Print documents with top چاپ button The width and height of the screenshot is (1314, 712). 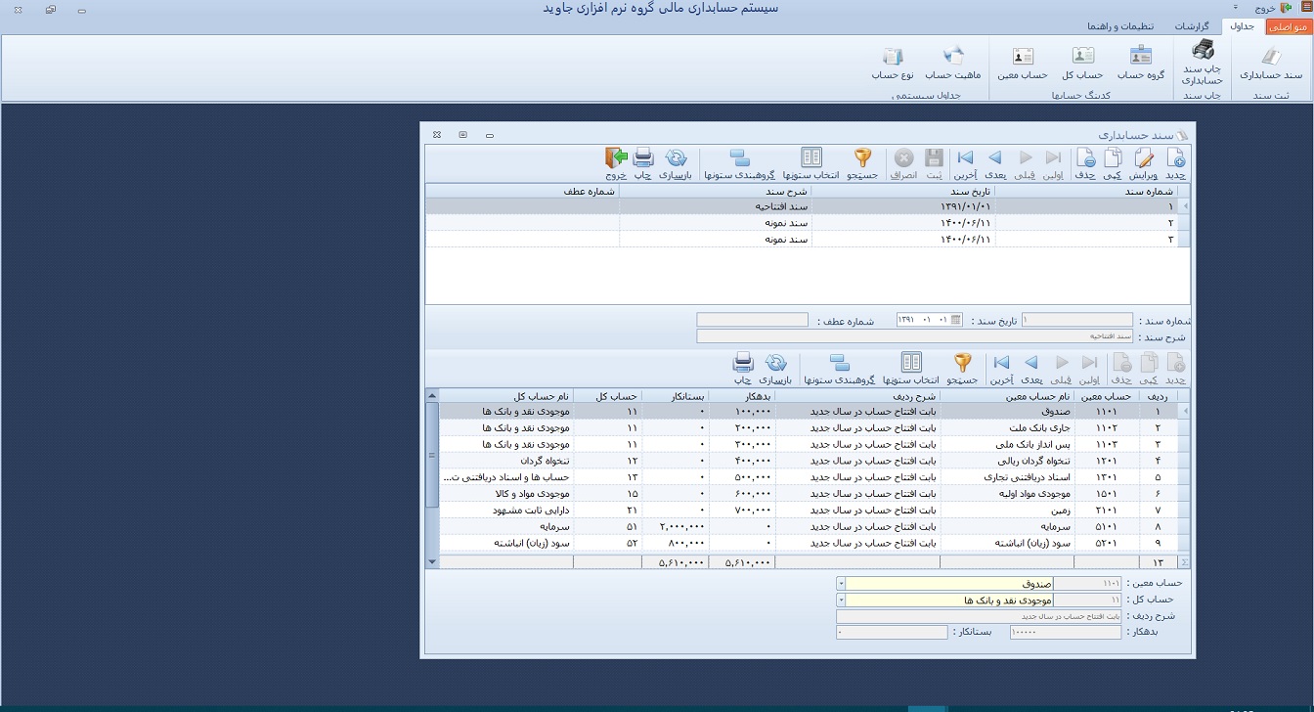pyautogui.click(x=642, y=164)
